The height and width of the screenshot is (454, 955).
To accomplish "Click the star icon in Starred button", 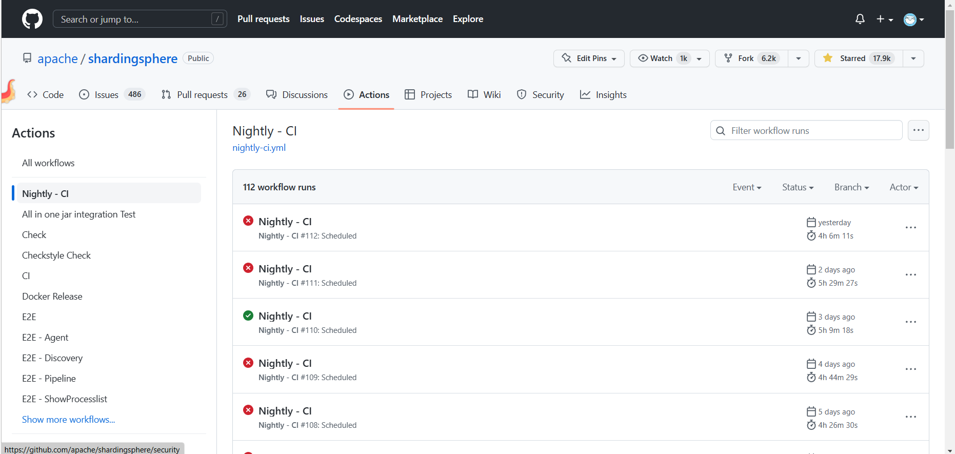I will [828, 58].
